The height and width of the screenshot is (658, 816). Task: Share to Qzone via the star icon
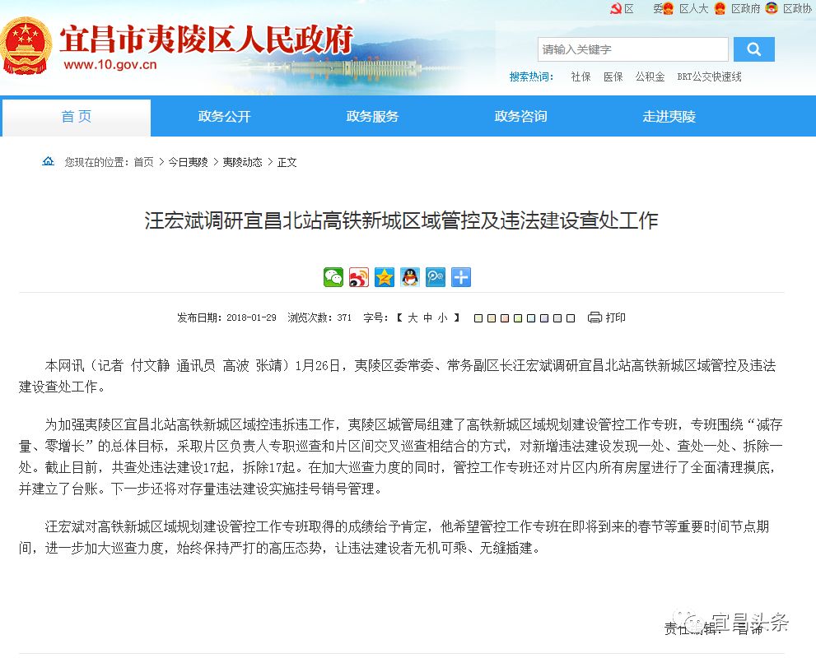[x=384, y=277]
